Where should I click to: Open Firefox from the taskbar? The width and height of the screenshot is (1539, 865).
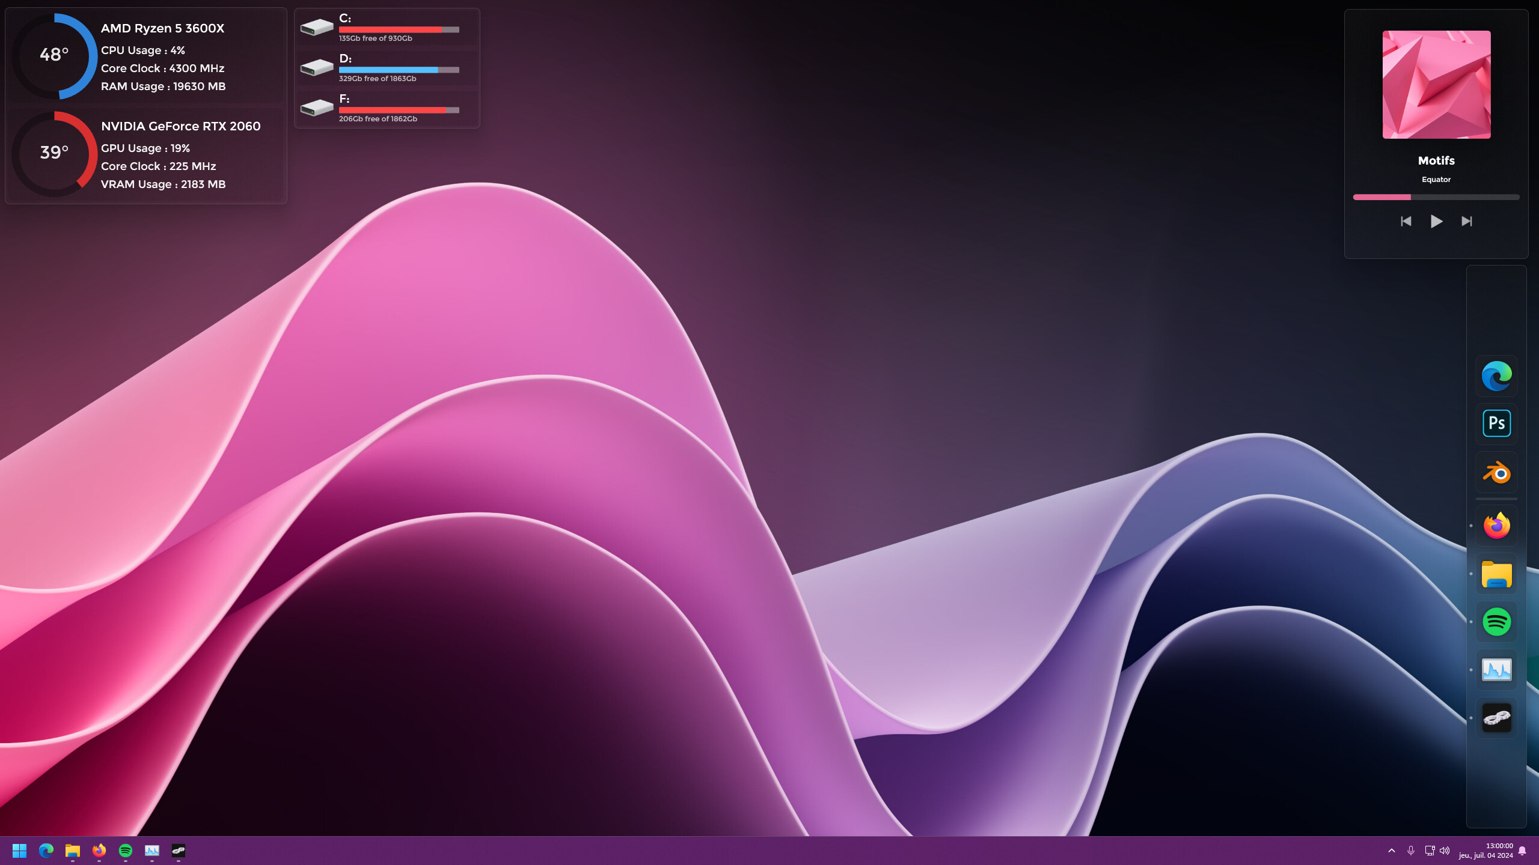99,851
